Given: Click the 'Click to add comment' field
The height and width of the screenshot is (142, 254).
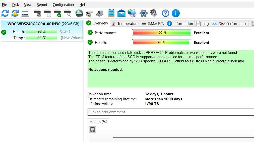Looking at the screenshot, I should (x=171, y=112).
